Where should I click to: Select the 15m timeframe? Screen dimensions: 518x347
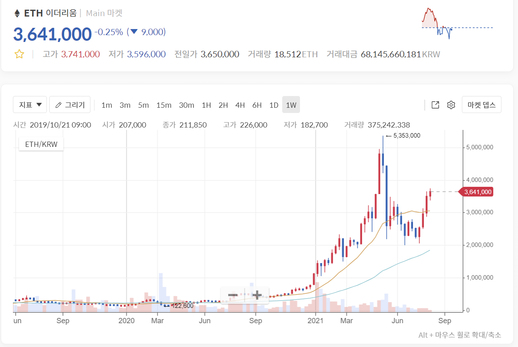pos(164,105)
